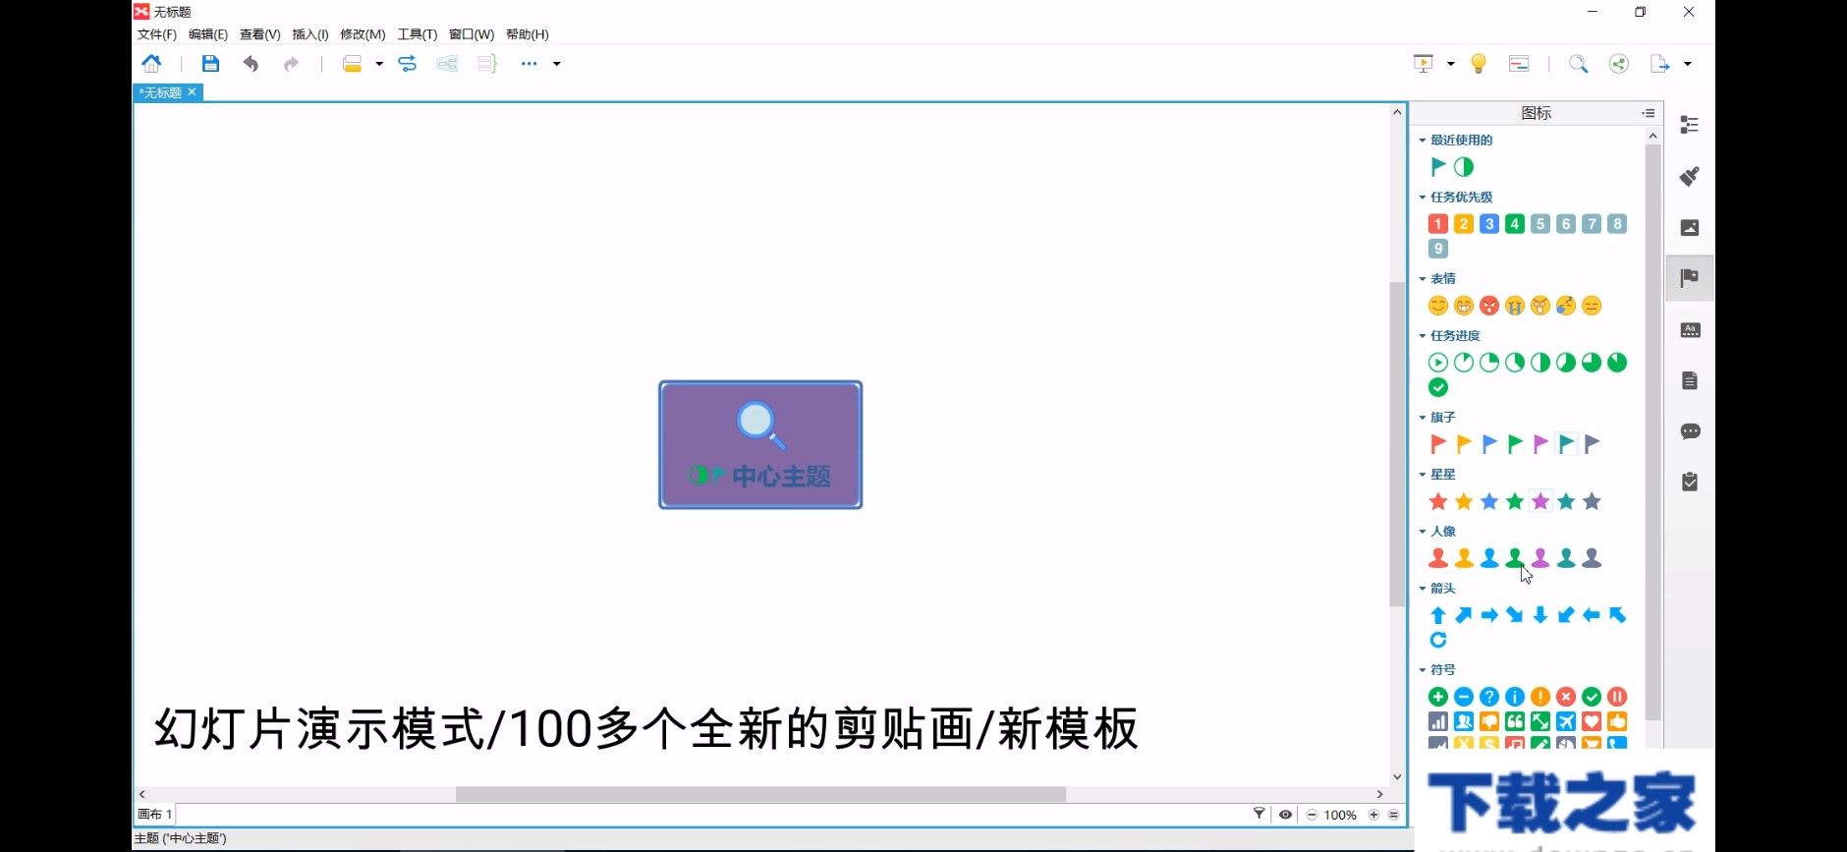Add priority 3 blue marker
The image size is (1847, 852).
1489,224
